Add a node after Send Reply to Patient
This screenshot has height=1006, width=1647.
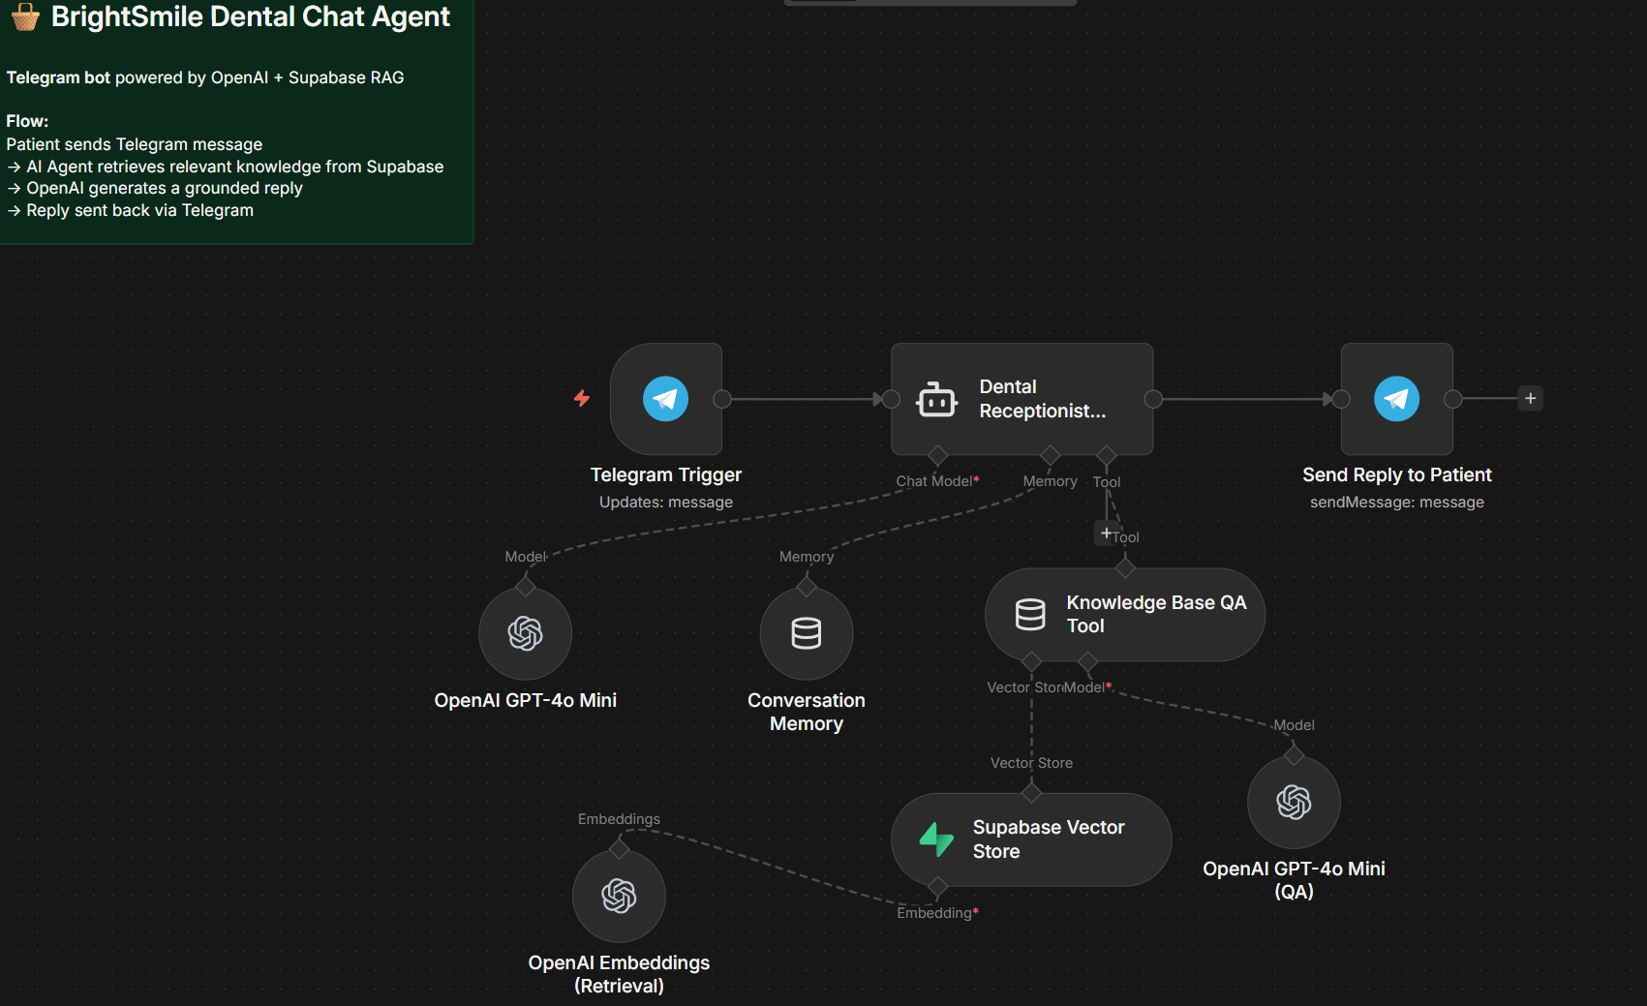(1530, 398)
